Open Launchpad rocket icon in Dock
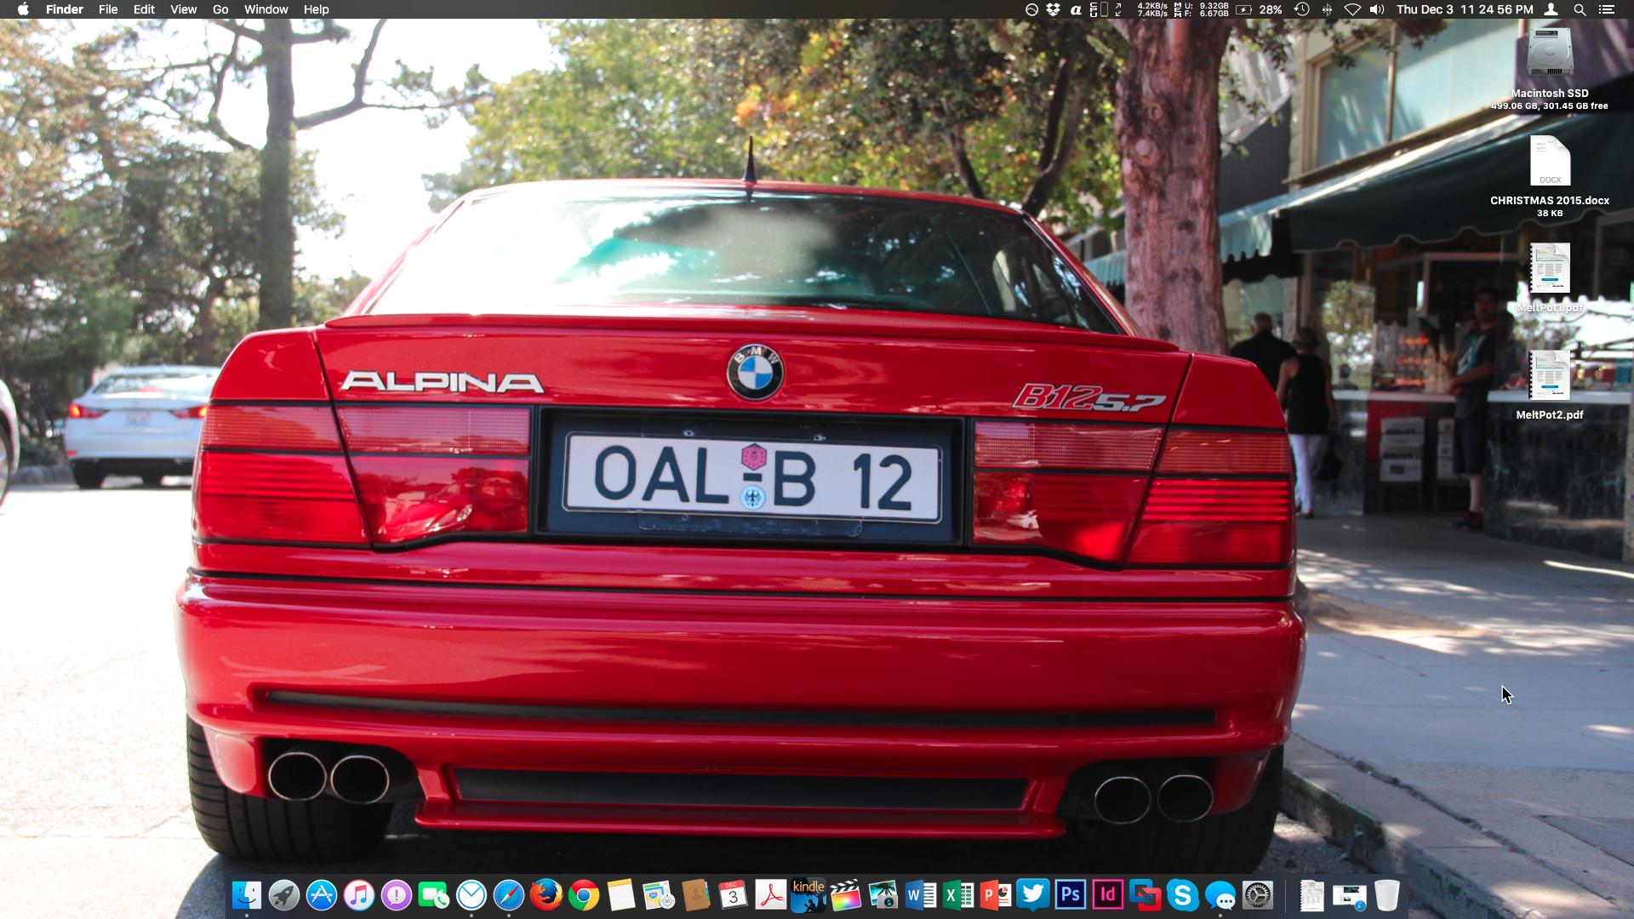The width and height of the screenshot is (1634, 919). point(284,895)
